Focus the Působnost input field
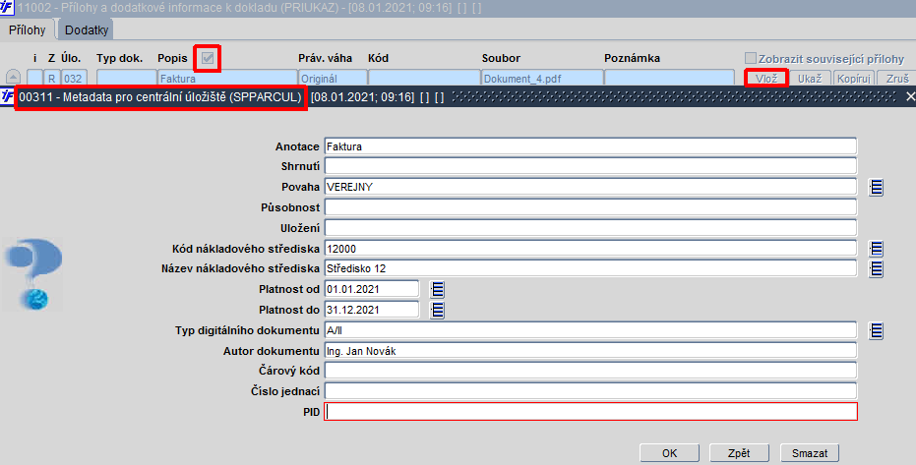The width and height of the screenshot is (916, 465). pos(590,207)
